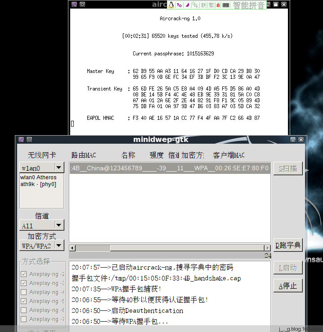Screen dimensions: 323x332
Task: Select the China@123456789 network row
Action: [170, 168]
